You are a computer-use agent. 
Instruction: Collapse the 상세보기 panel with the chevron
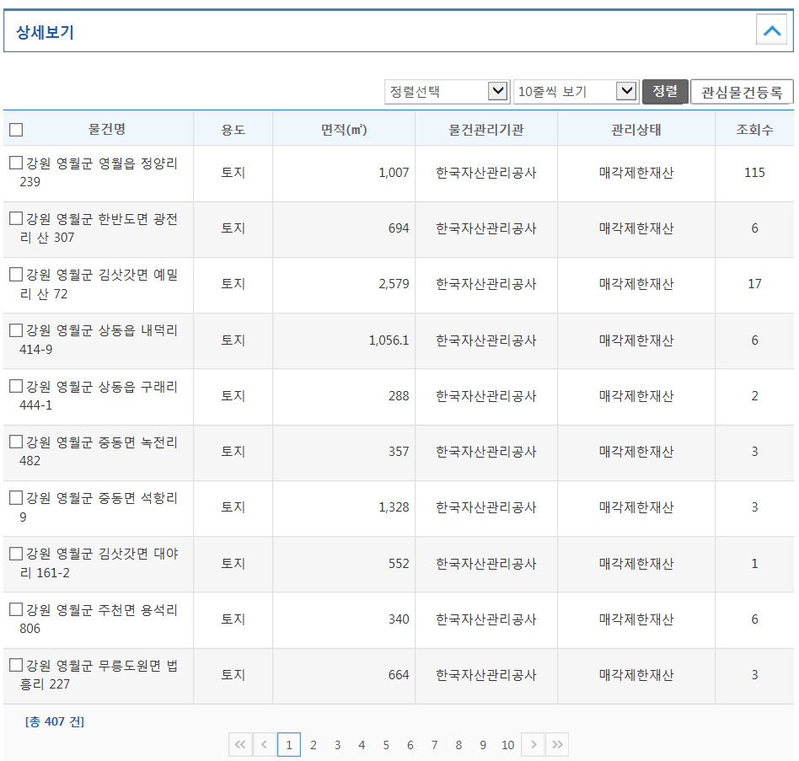771,30
